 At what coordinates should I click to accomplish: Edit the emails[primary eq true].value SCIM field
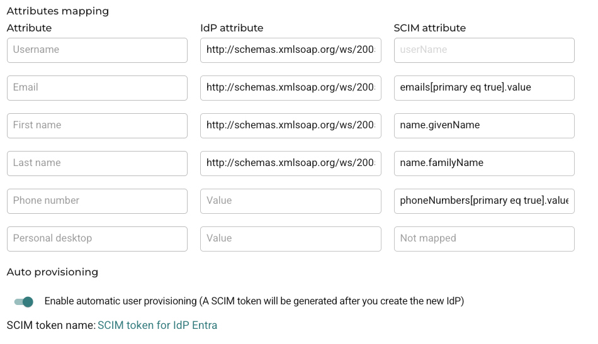pos(484,88)
